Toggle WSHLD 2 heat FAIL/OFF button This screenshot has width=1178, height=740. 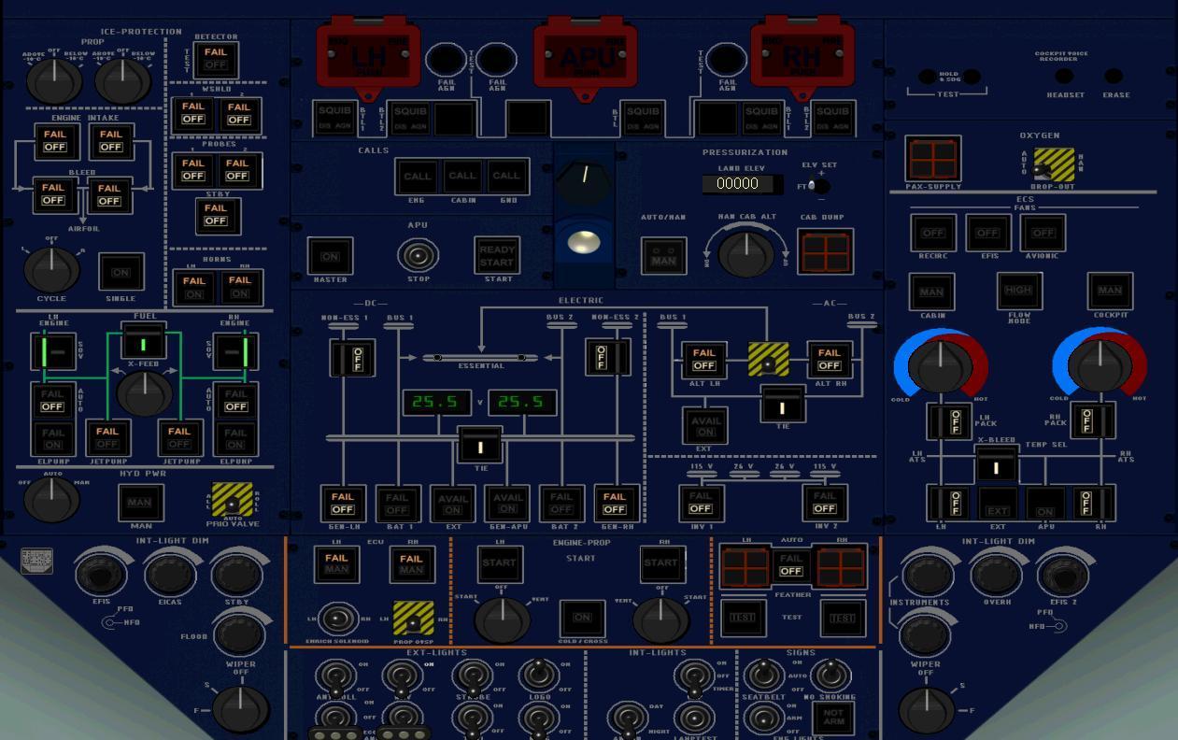(238, 113)
